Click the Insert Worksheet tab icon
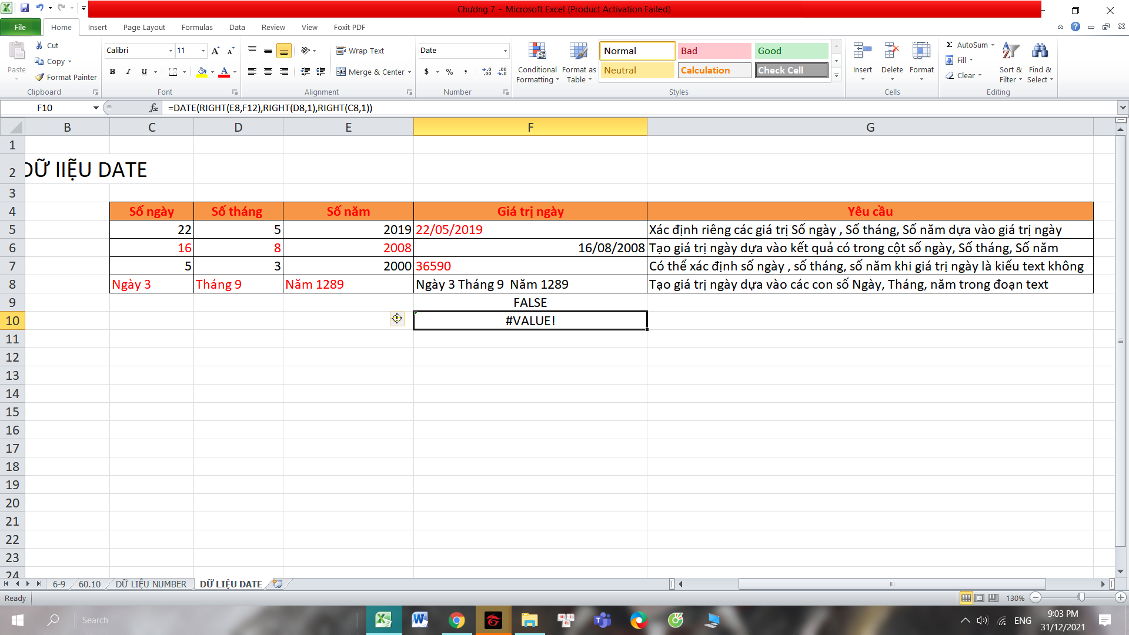 click(x=278, y=584)
